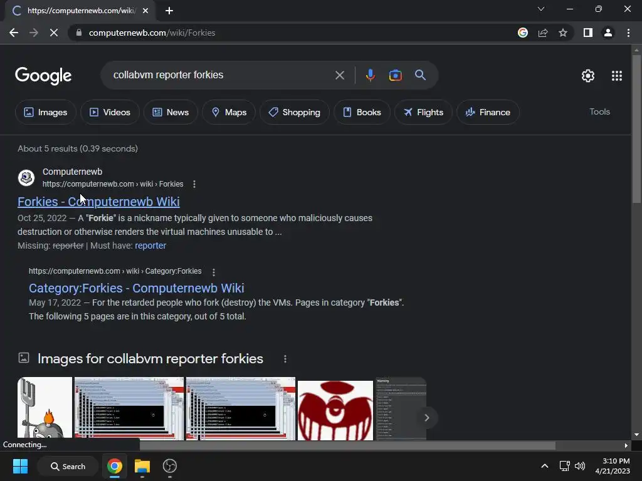
Task: Switch to Flights results
Action: click(423, 112)
